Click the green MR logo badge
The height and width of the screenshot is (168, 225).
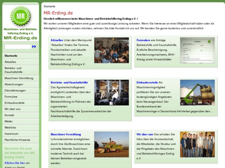21,16
